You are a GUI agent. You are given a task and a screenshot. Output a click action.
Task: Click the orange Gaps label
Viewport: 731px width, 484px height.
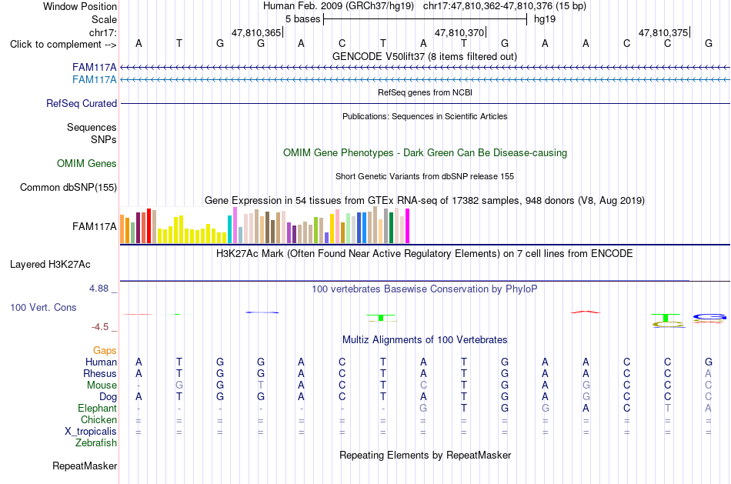105,351
